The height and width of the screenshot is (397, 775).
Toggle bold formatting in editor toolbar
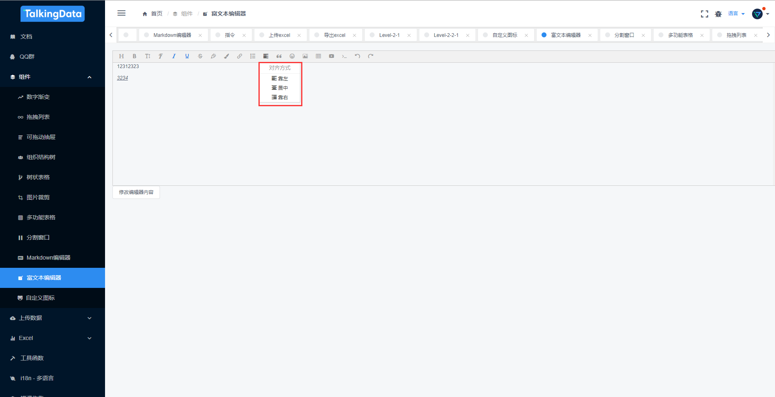(135, 56)
